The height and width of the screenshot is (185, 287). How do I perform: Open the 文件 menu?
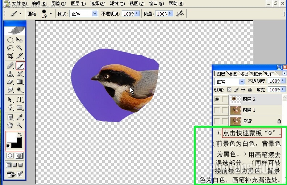pos(19,4)
